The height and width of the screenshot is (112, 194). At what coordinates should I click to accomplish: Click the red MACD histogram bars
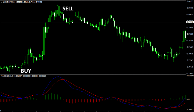tap(82, 101)
